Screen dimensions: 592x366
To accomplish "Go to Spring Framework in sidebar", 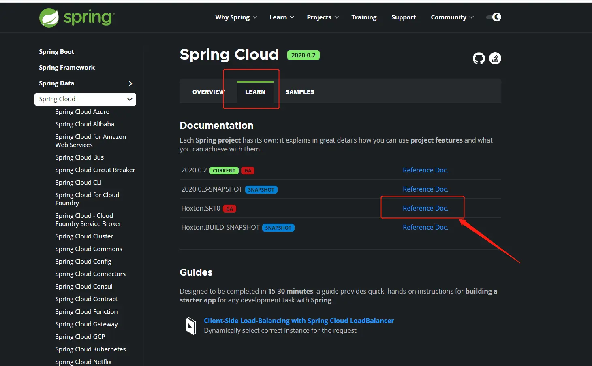I will click(x=67, y=68).
